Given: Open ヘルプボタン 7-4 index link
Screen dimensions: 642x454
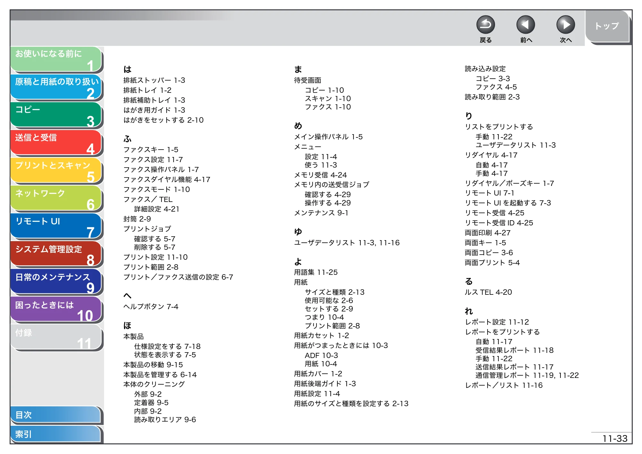Looking at the screenshot, I should click(x=151, y=307).
